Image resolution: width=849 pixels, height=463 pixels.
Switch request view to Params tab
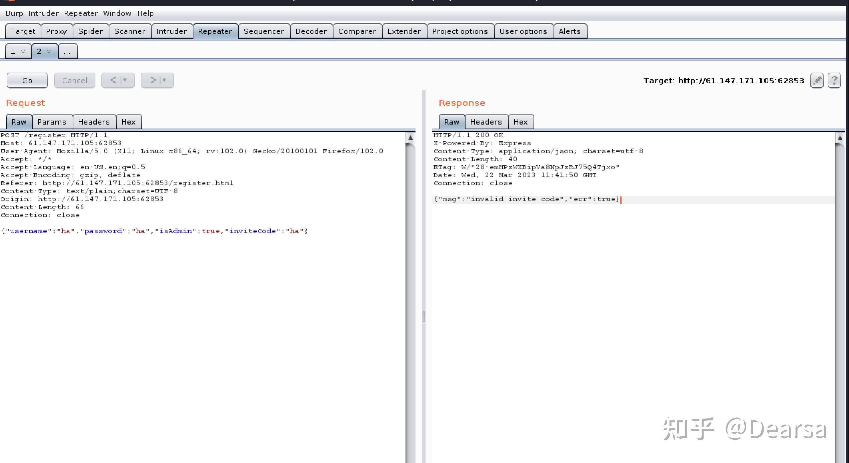click(52, 122)
